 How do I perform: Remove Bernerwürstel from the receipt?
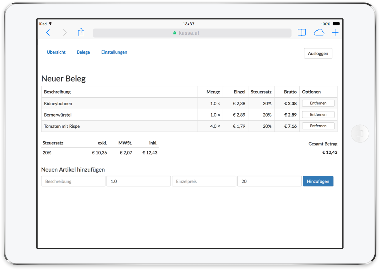pos(318,115)
